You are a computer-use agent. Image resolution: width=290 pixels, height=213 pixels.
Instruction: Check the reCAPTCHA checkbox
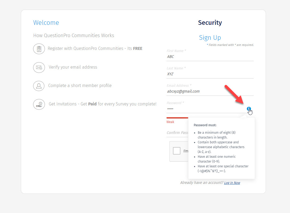(177, 151)
